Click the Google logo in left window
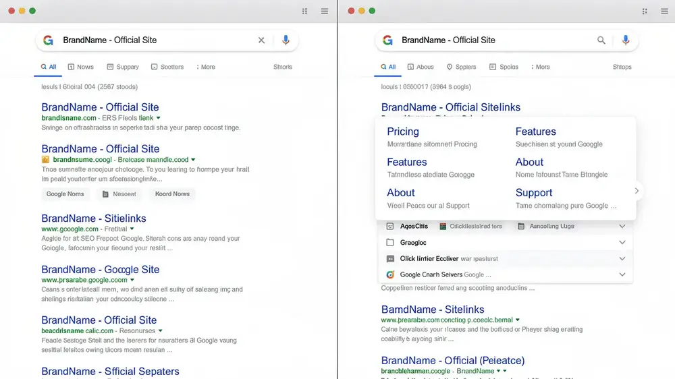 [x=48, y=40]
